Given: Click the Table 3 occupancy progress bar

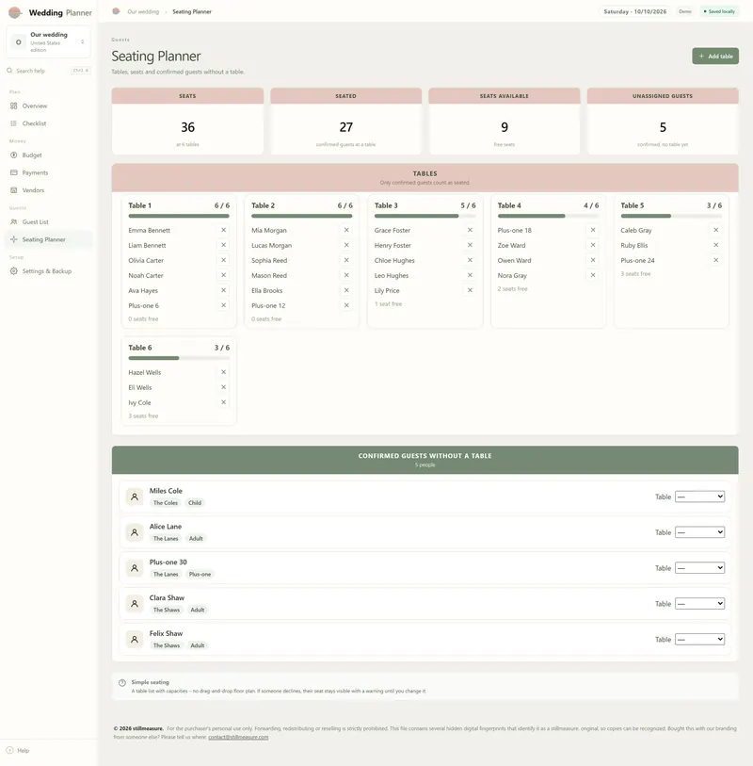Looking at the screenshot, I should 425,216.
